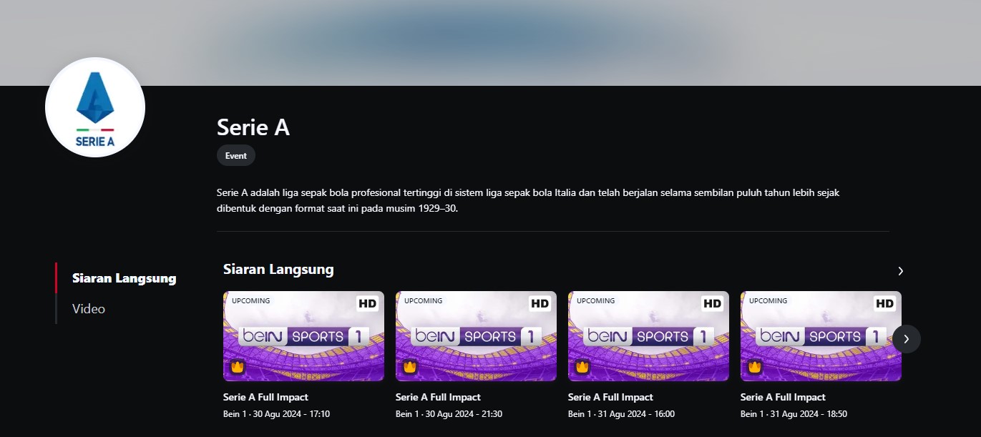
Task: Click crown icon on 17:10 broadcast thumbnail
Action: (238, 367)
